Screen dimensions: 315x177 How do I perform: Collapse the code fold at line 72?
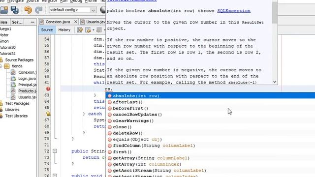pyautogui.click(x=55, y=151)
